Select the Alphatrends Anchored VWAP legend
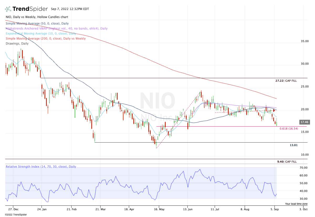Image resolution: width=315 pixels, height=217 pixels. [x=56, y=29]
